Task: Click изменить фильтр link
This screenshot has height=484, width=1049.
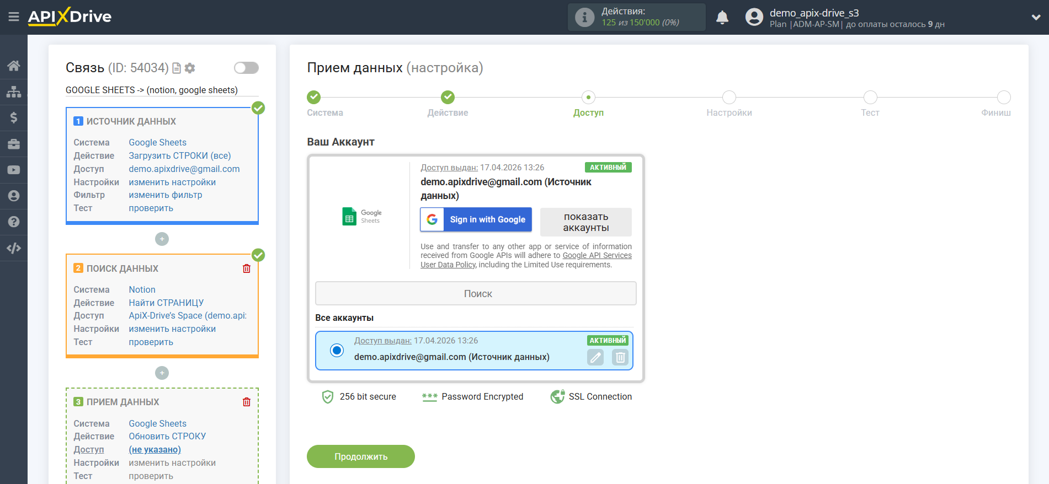Action: tap(166, 195)
